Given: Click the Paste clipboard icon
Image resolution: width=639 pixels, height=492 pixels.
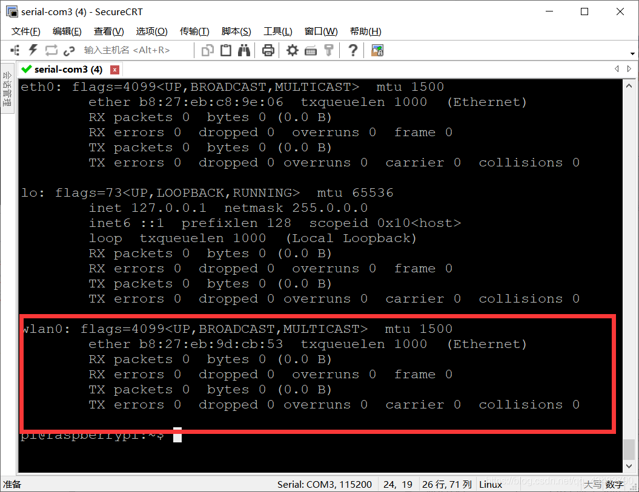Looking at the screenshot, I should click(x=226, y=50).
